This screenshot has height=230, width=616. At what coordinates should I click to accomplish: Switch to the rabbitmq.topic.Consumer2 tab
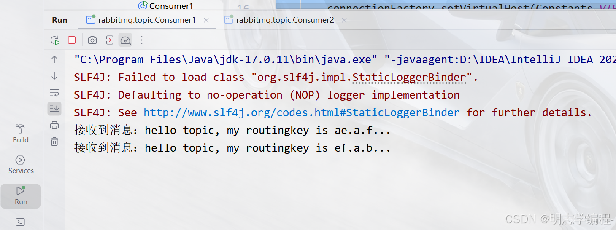click(x=285, y=20)
